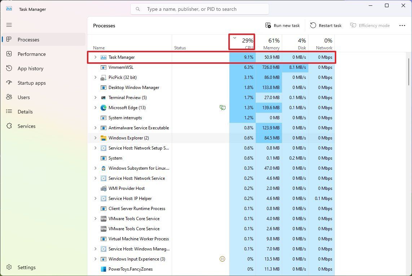The image size is (412, 276).
Task: Click the Restart task button
Action: coord(325,25)
